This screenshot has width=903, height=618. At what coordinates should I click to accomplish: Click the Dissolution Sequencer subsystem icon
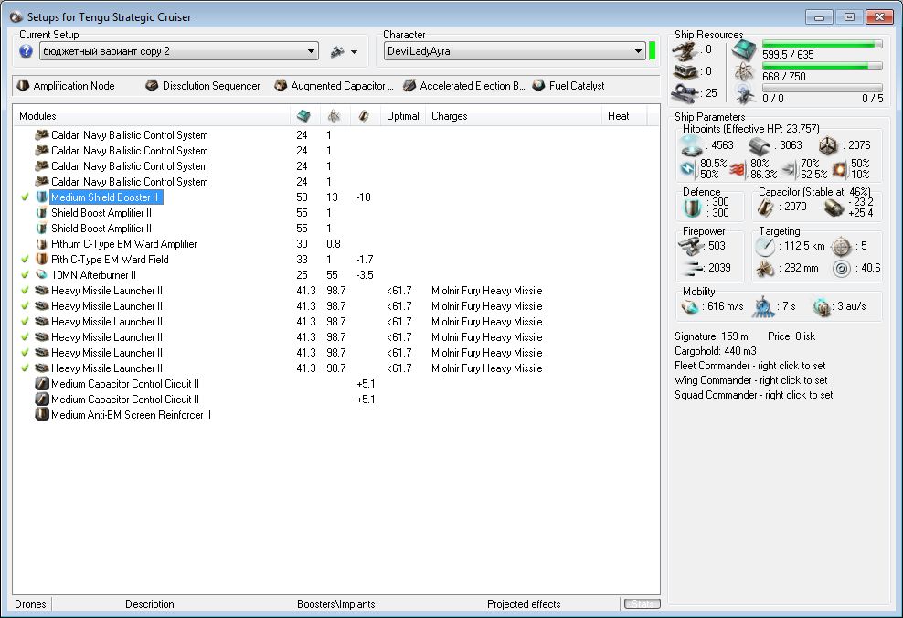tap(152, 86)
